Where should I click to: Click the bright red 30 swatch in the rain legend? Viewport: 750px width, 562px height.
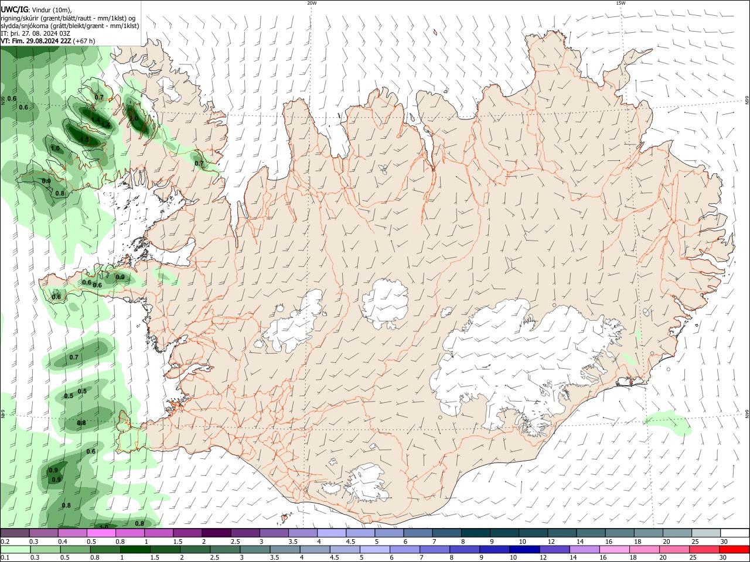pos(734,550)
